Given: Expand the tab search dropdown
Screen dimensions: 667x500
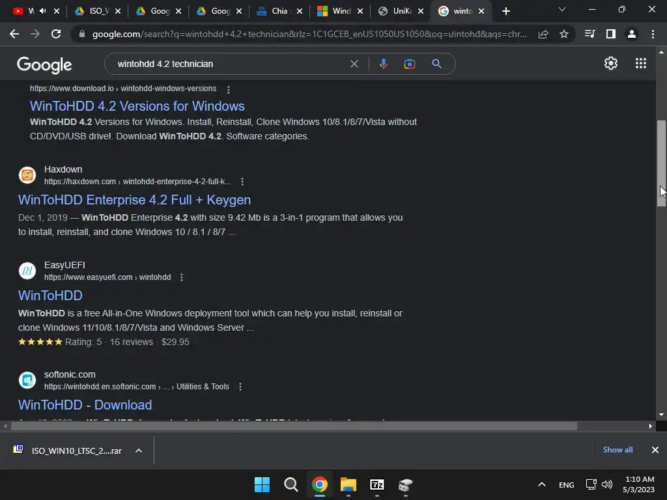Looking at the screenshot, I should (x=562, y=9).
